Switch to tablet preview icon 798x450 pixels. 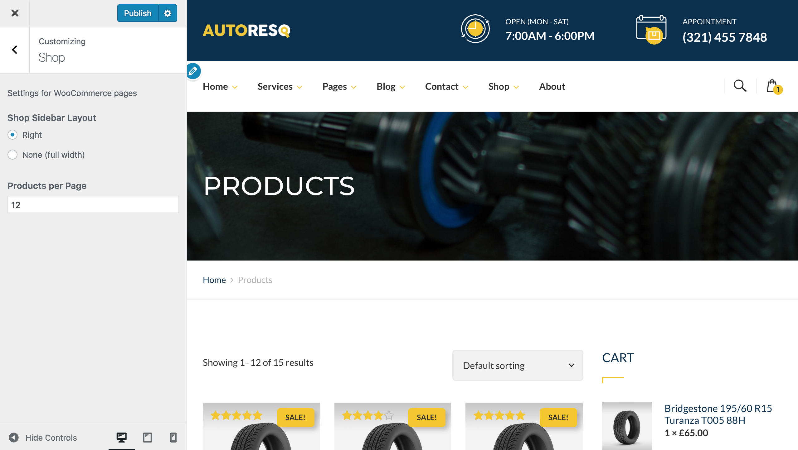click(x=147, y=438)
